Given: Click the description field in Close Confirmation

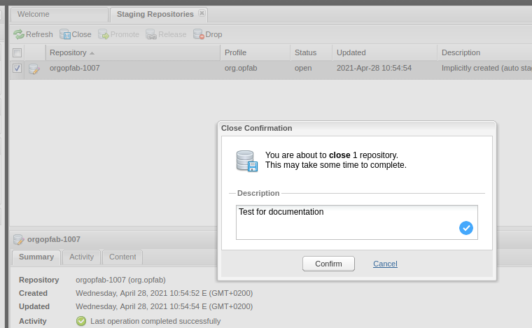Looking at the screenshot, I should (x=356, y=222).
